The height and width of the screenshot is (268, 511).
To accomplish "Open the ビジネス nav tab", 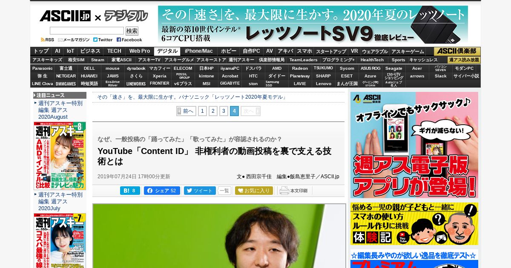I will click(90, 51).
